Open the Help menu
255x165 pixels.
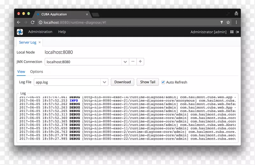click(x=62, y=32)
